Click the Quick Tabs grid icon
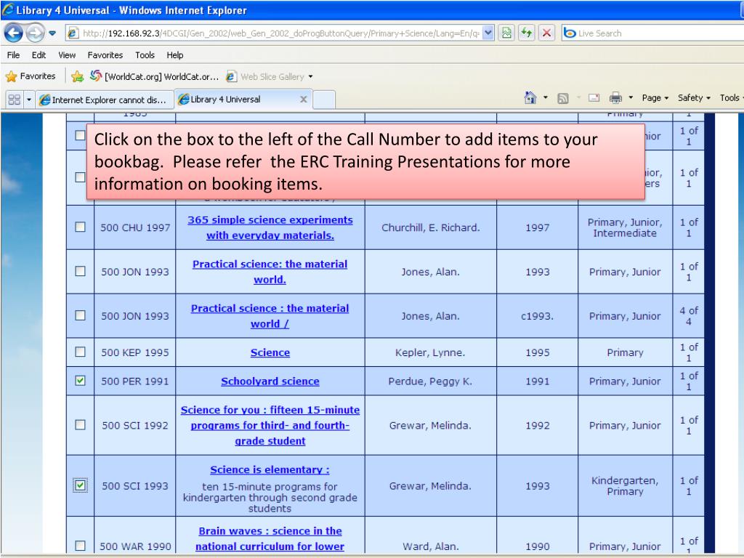Screen dimensions: 744x558 (15, 100)
